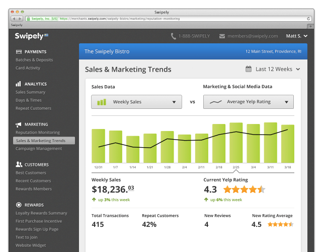The width and height of the screenshot is (322, 252).
Task: Click the calendar icon beside Last 12 Weeks
Action: pyautogui.click(x=248, y=69)
